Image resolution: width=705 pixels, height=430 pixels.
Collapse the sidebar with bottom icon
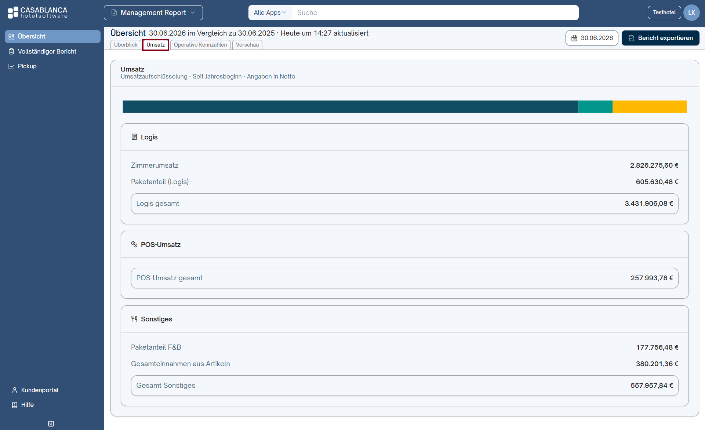point(51,424)
